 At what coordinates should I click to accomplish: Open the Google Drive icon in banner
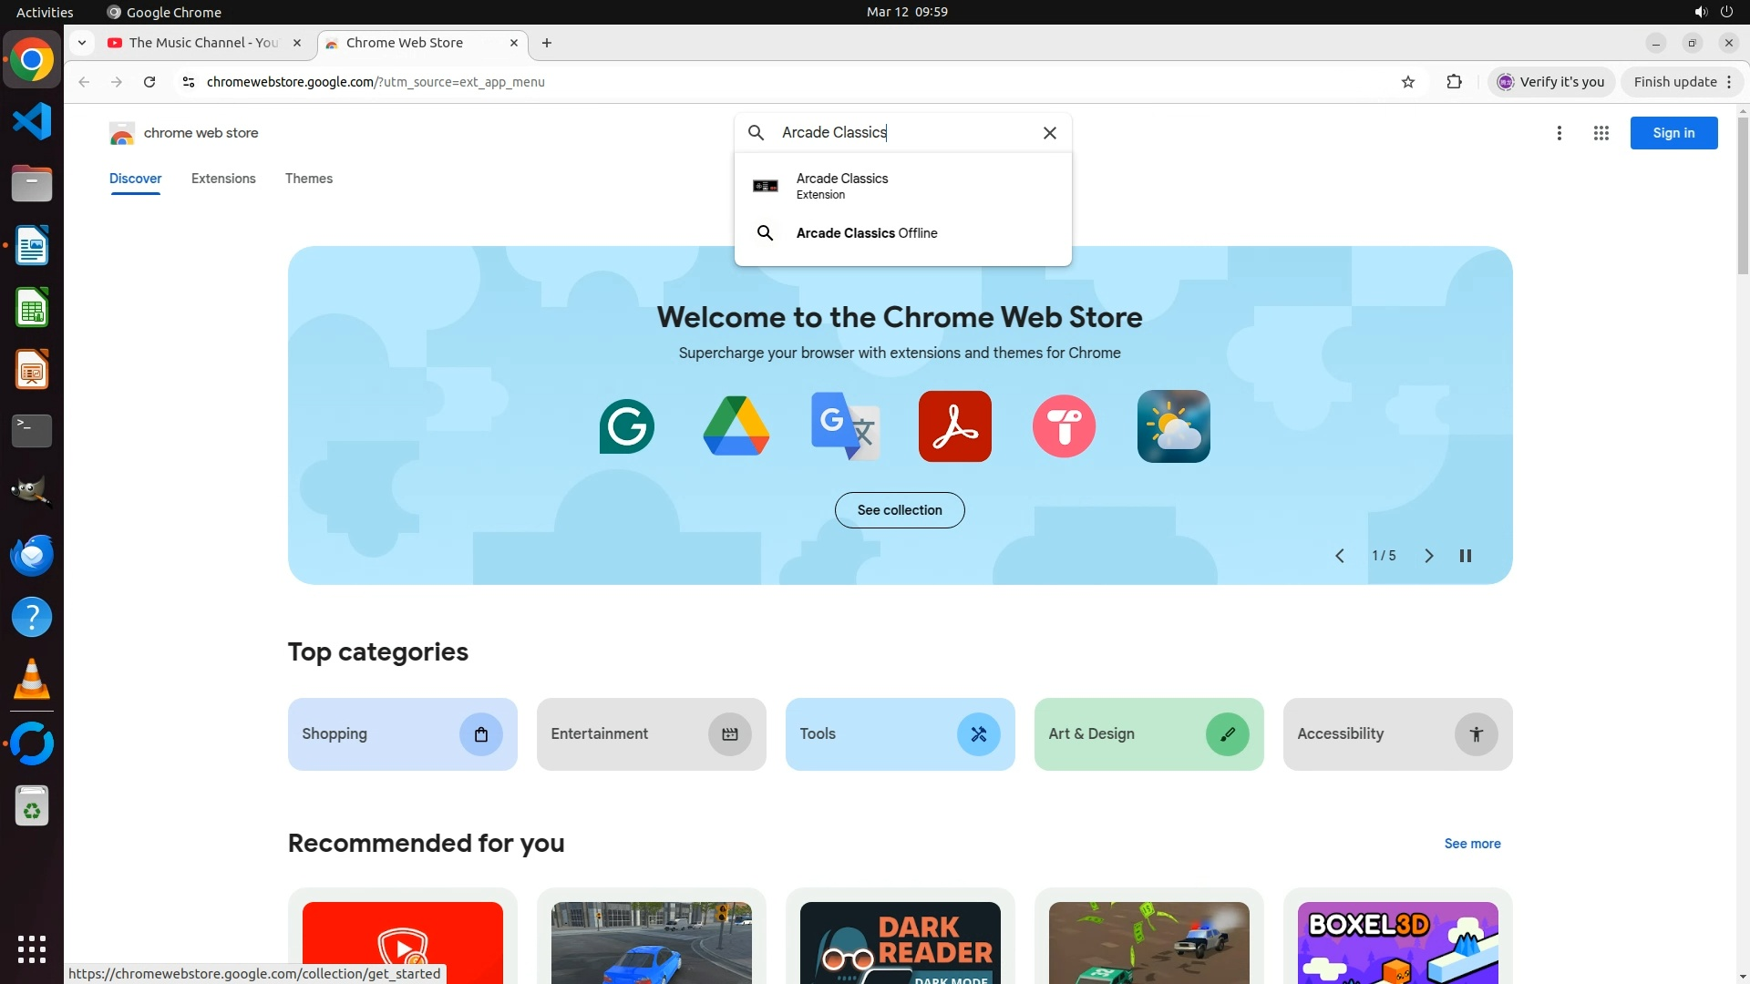tap(736, 426)
